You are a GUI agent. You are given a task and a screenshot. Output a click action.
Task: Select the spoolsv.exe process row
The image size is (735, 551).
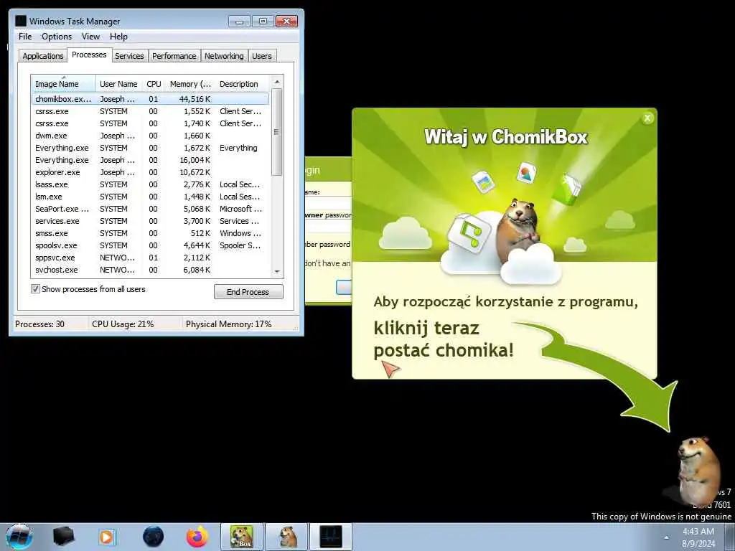tap(151, 245)
